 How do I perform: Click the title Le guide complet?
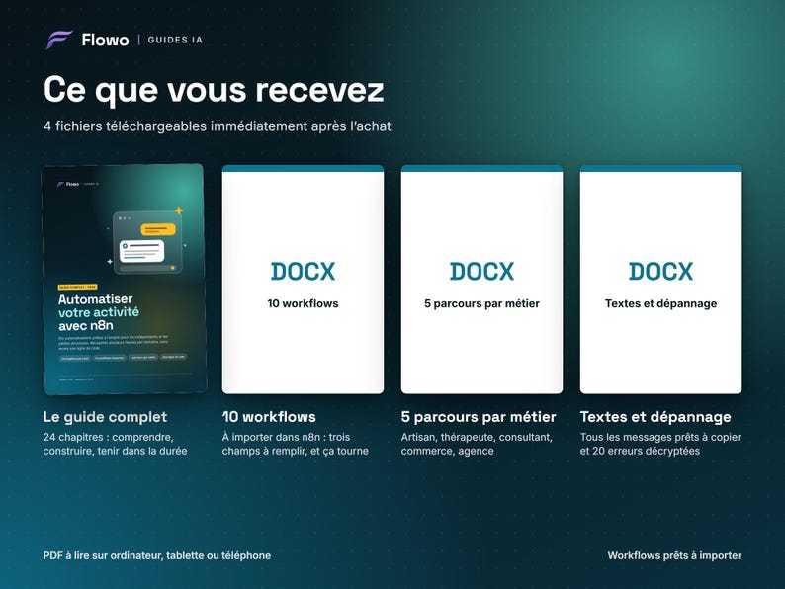[x=105, y=417]
